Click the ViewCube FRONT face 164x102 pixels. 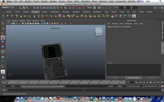[99, 34]
